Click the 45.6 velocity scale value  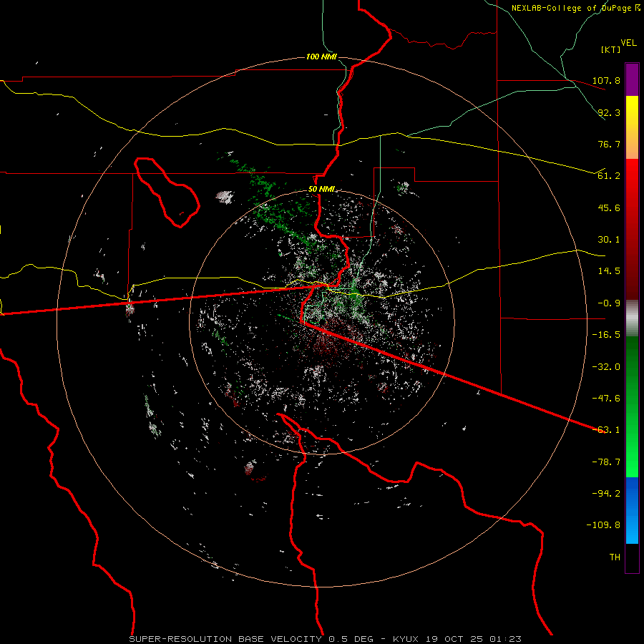click(609, 208)
